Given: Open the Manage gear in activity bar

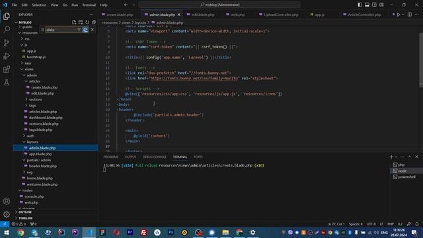Looking at the screenshot, I should click(x=7, y=214).
